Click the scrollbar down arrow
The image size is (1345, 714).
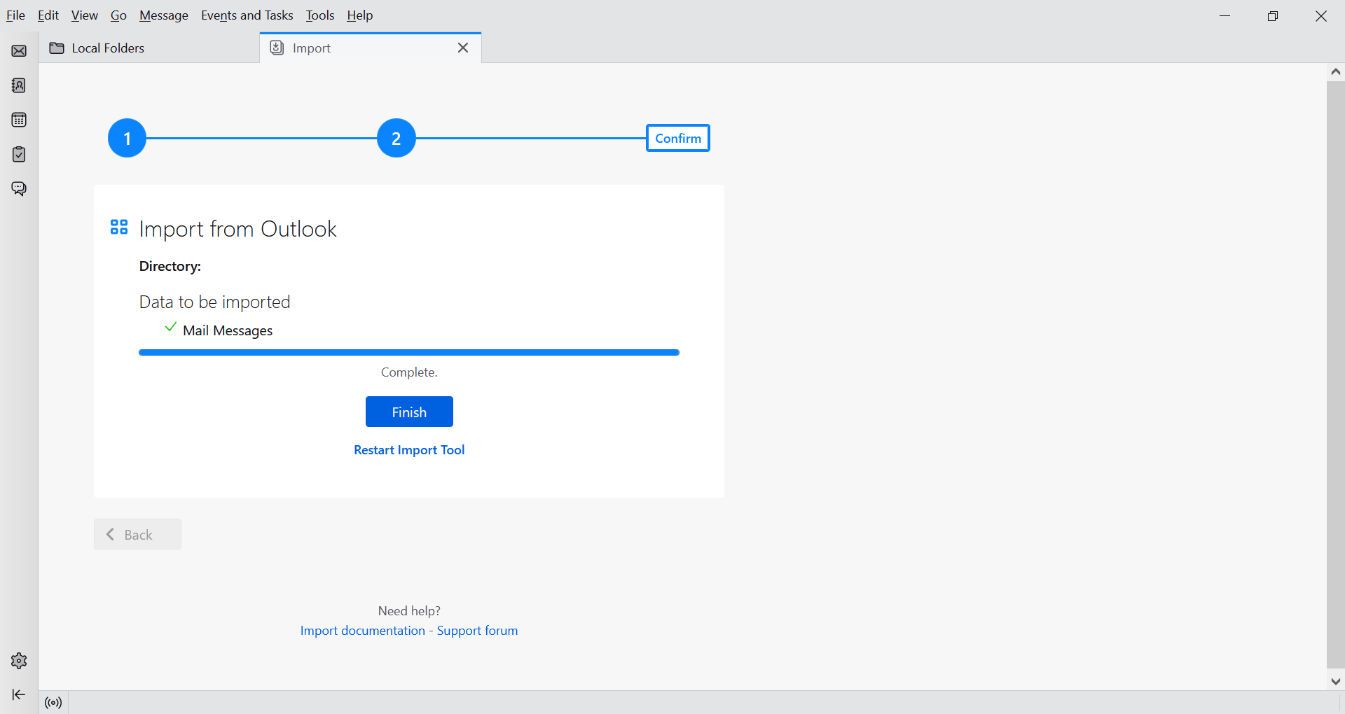point(1336,681)
